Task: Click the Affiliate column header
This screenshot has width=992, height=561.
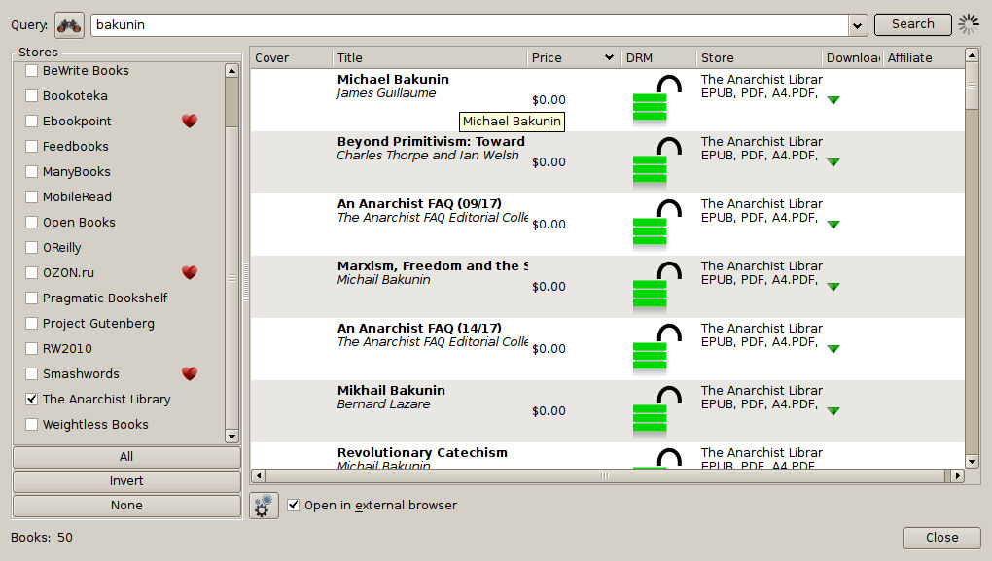Action: pos(923,57)
